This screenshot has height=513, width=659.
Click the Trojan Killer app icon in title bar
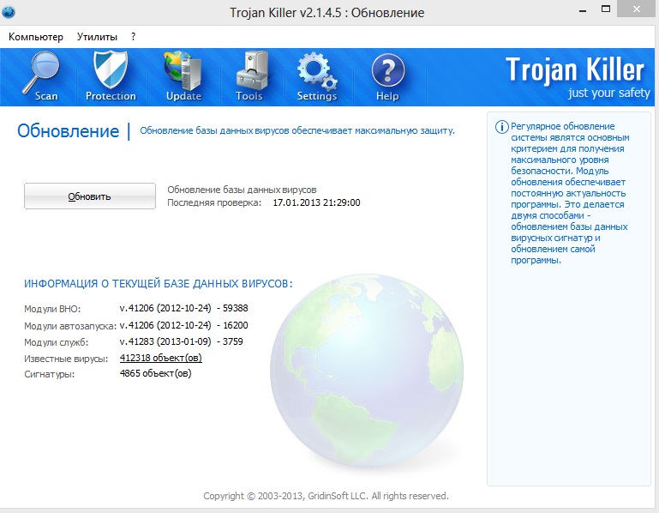tap(8, 12)
